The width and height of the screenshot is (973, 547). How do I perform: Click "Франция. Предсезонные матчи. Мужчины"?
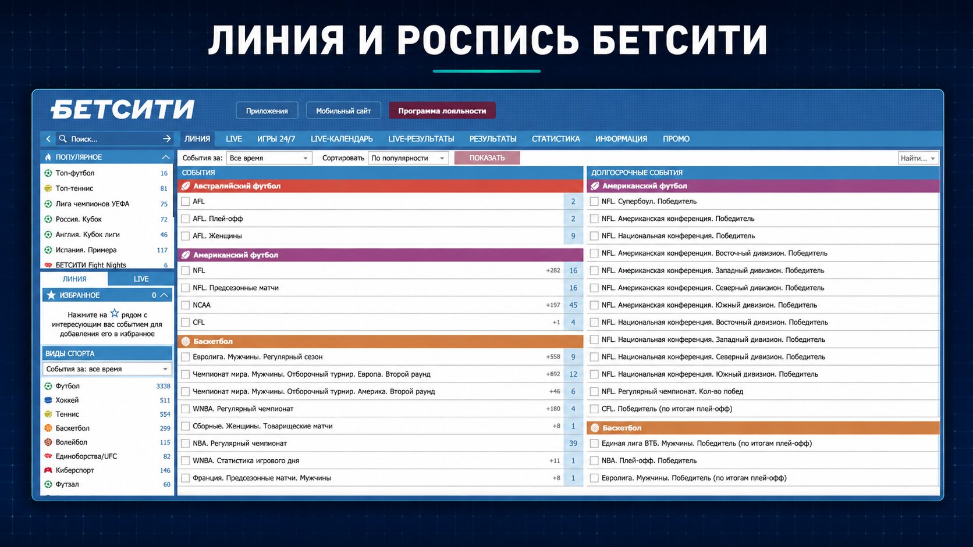(262, 478)
